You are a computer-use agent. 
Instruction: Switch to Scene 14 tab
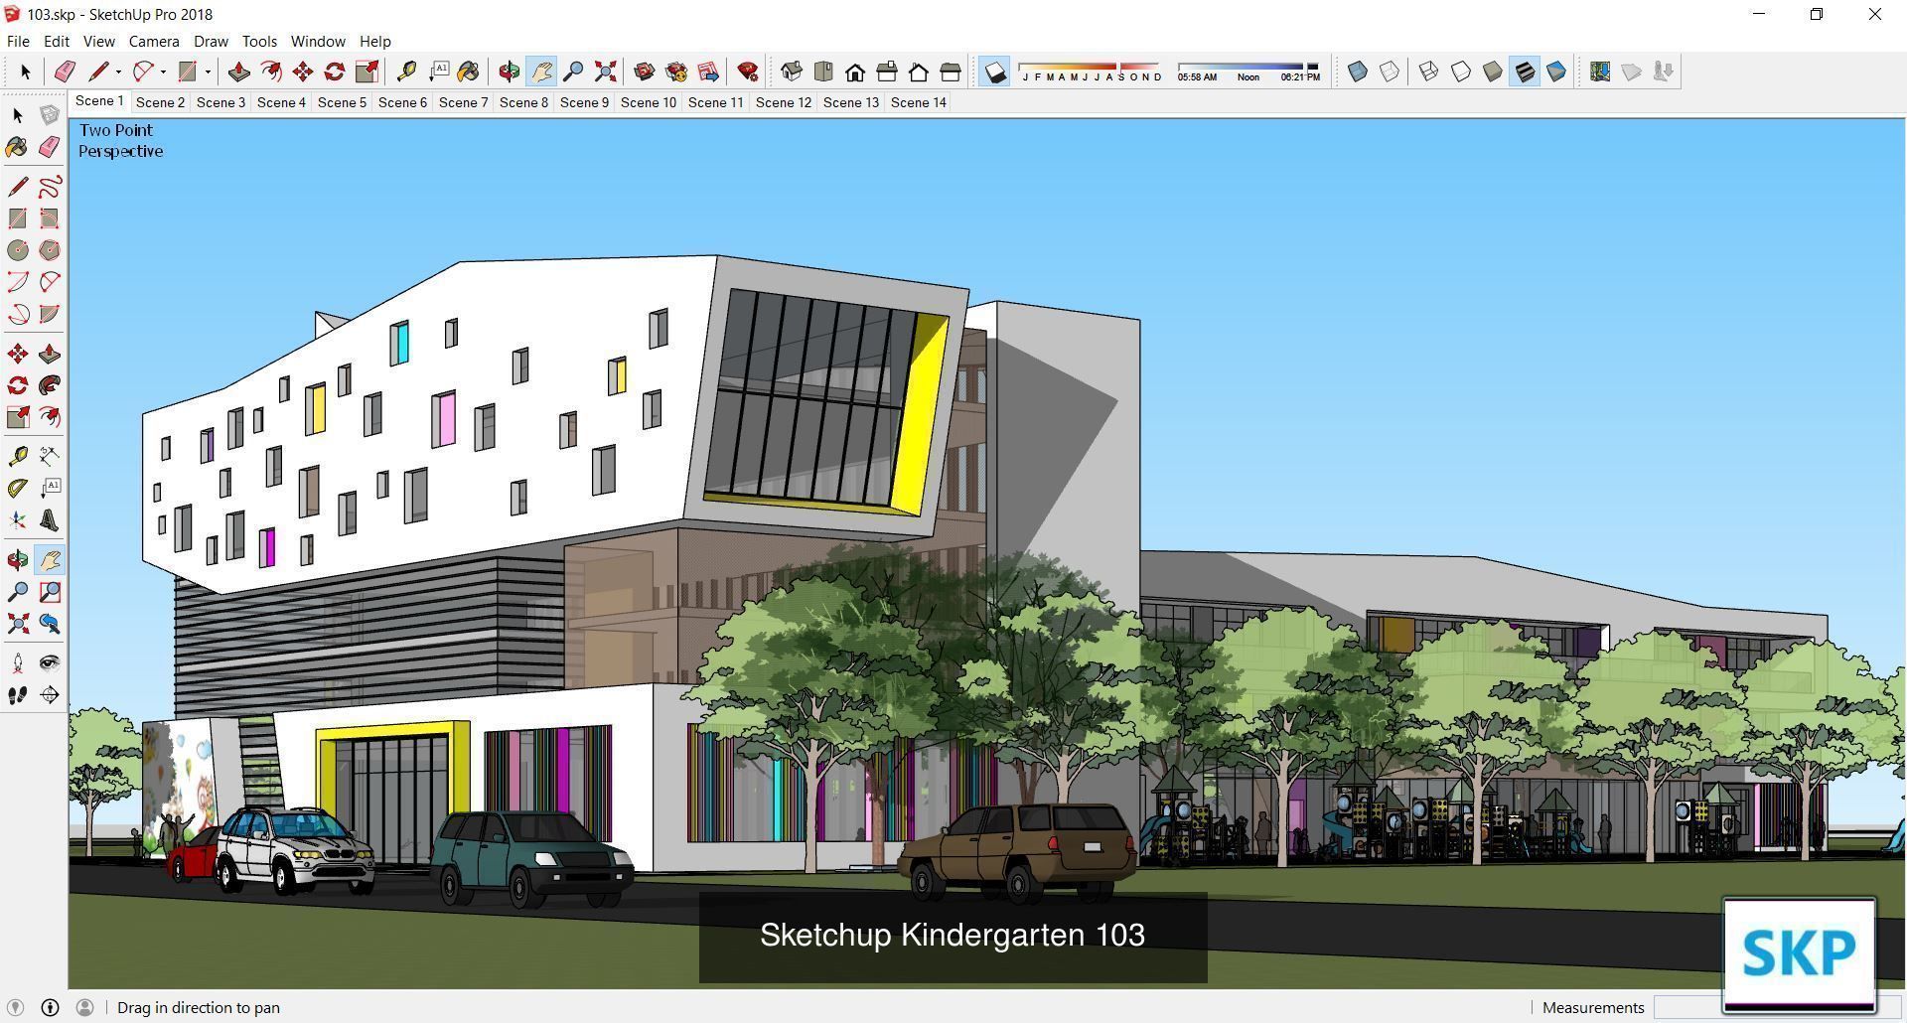919,102
